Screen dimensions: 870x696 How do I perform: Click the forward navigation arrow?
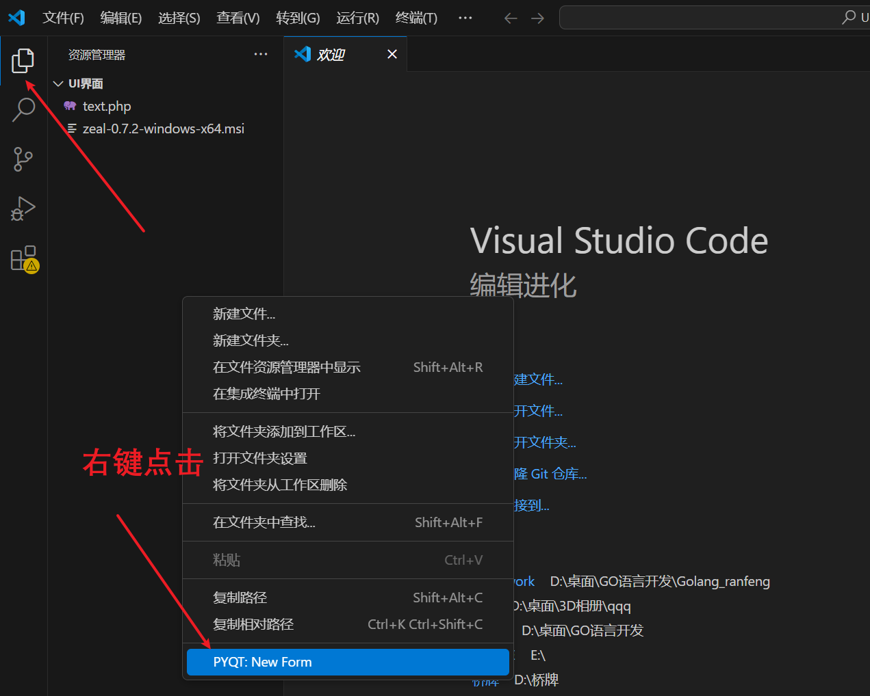[x=538, y=18]
